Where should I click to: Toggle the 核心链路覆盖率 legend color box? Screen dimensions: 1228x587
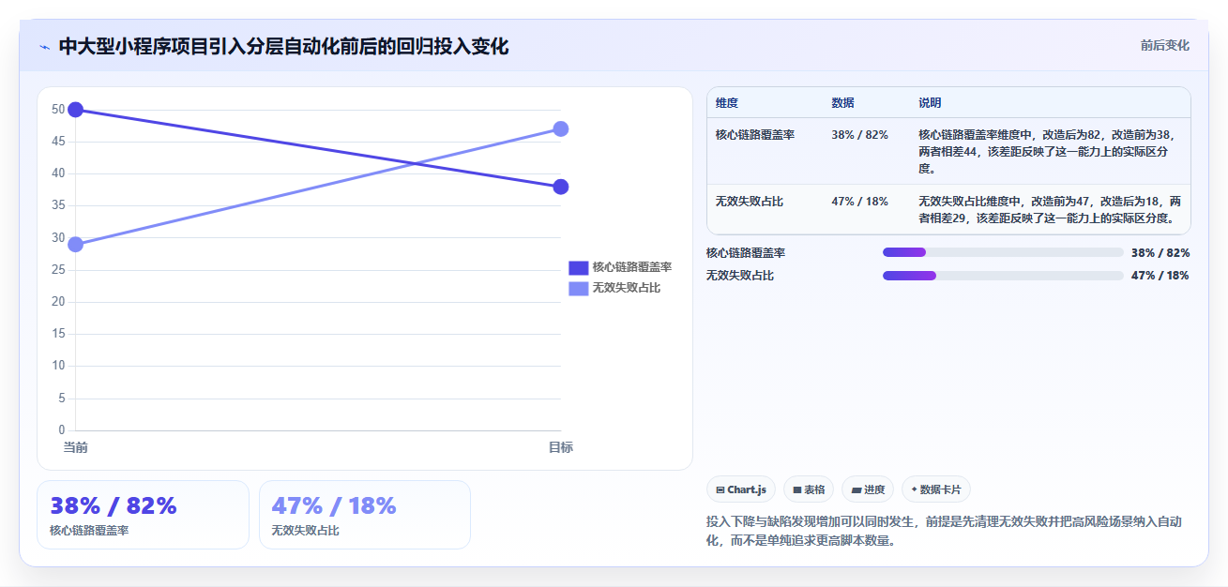pos(579,267)
